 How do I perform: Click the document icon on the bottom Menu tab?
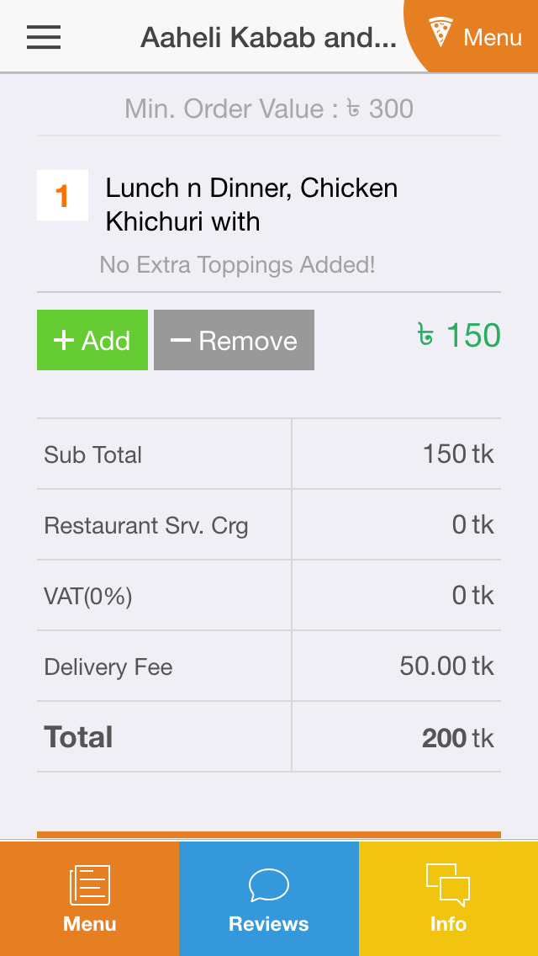click(89, 884)
